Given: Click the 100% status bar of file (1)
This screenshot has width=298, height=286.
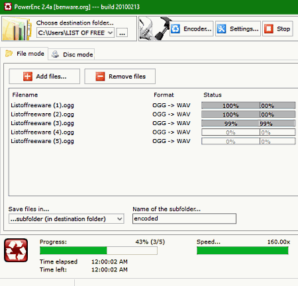Looking at the screenshot, I should [248, 105].
